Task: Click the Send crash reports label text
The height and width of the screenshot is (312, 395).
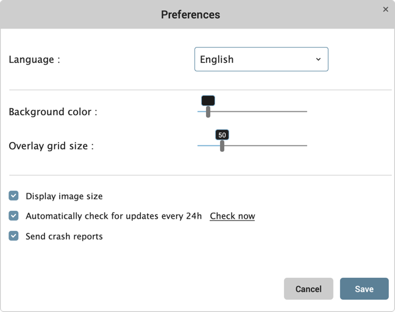Action: pyautogui.click(x=64, y=236)
